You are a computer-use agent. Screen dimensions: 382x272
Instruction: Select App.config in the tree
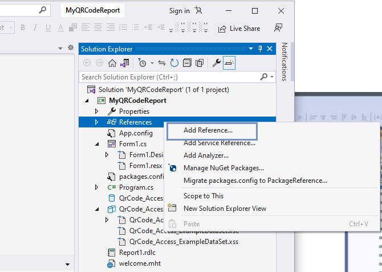point(136,133)
